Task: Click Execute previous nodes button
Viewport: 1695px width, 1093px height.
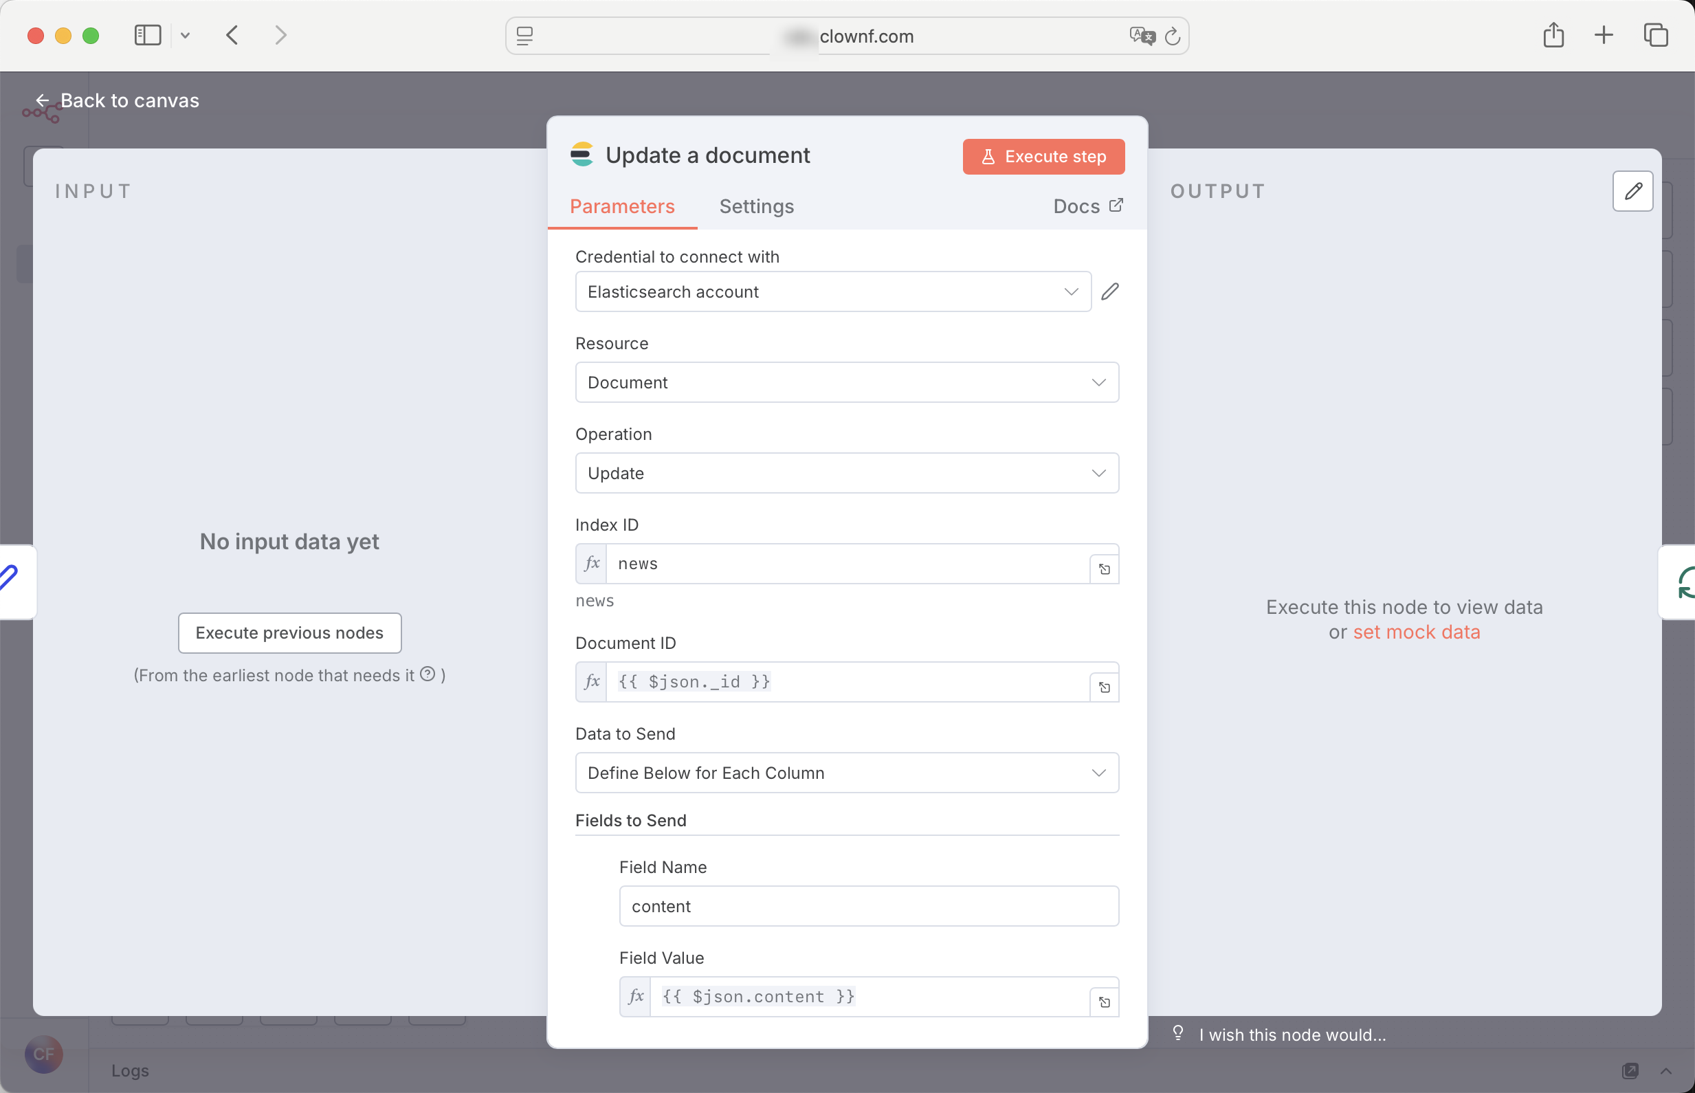Action: [289, 632]
